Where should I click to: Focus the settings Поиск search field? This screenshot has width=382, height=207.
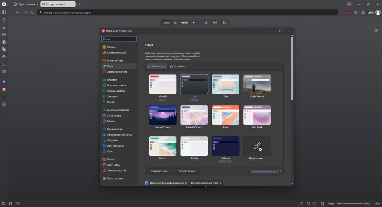119,39
